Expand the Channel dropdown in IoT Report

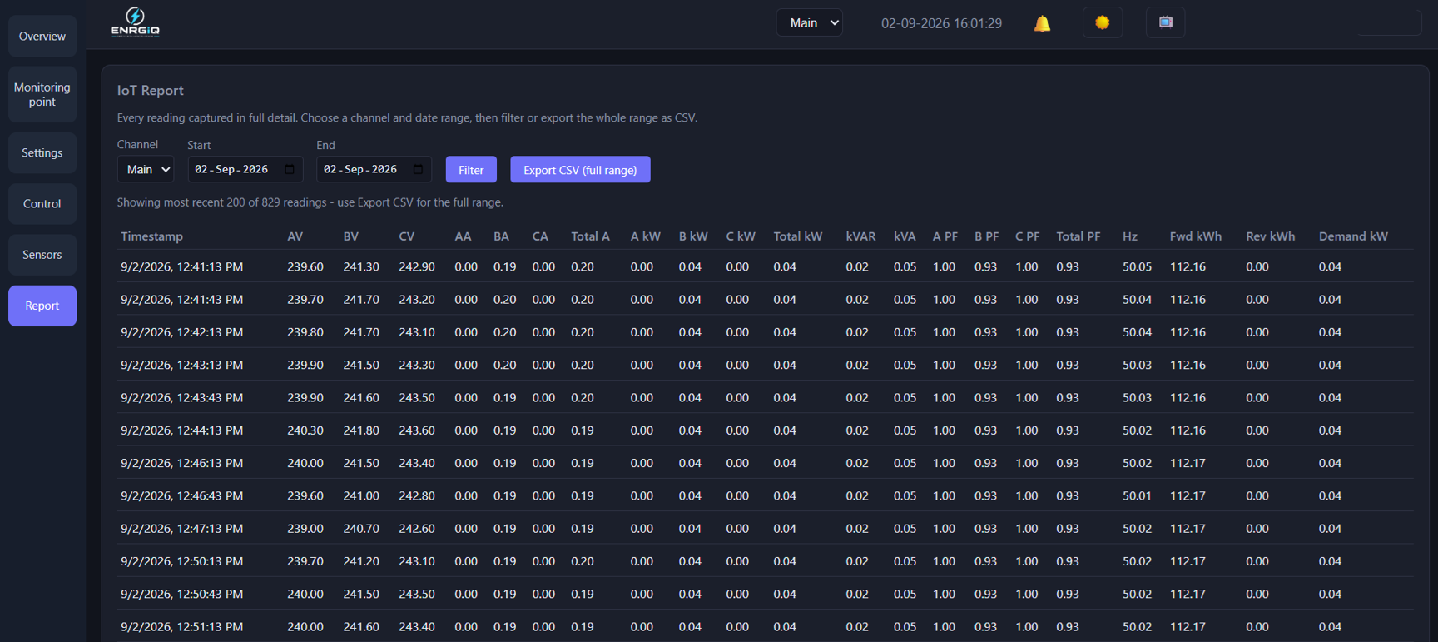click(146, 169)
